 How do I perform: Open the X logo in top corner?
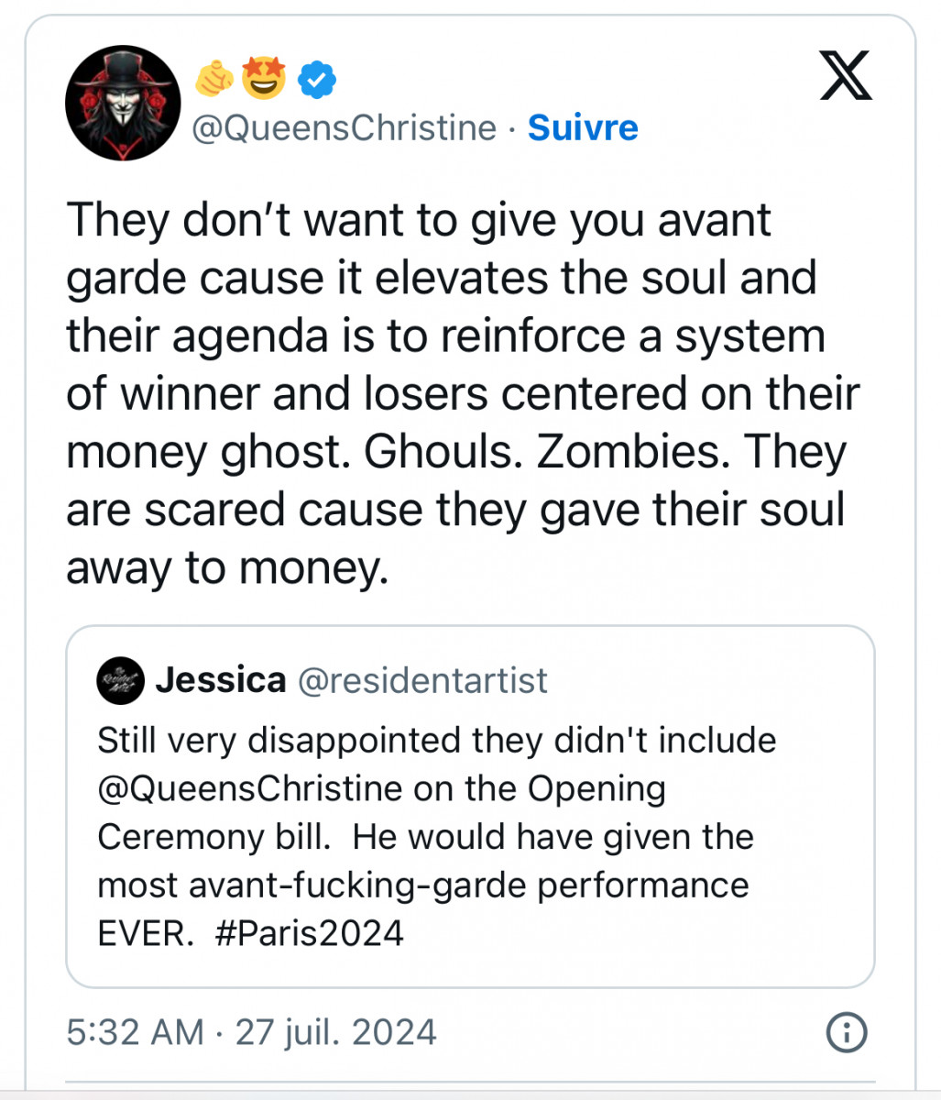[x=844, y=76]
